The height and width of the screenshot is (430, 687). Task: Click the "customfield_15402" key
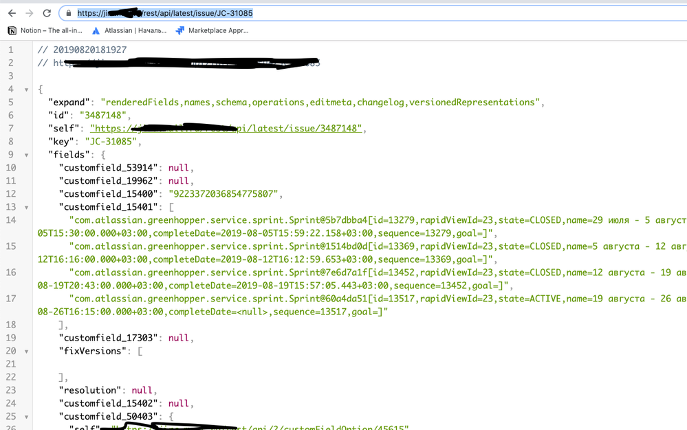(x=108, y=404)
